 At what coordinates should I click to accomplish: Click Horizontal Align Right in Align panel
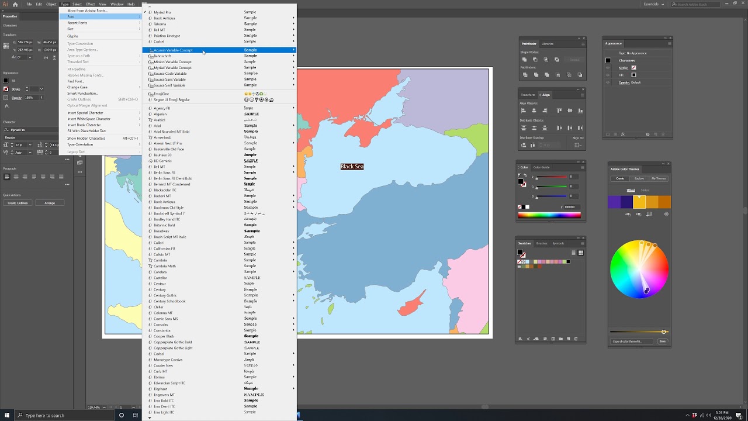click(x=545, y=111)
